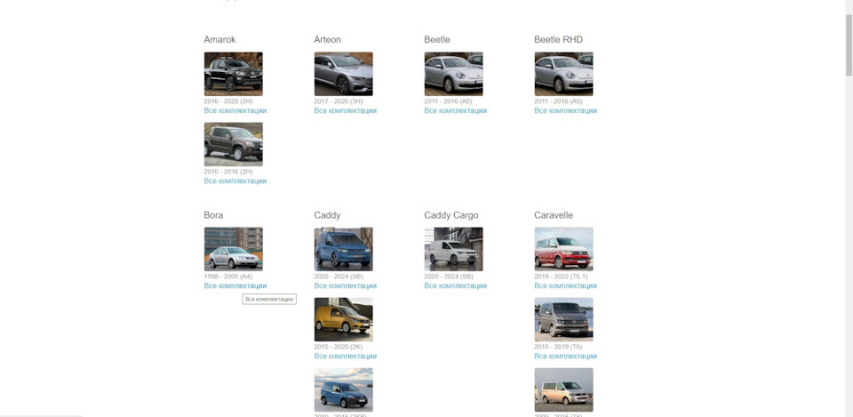The width and height of the screenshot is (853, 417).
Task: Click the "2017 - 2020 (3H)" year label
Action: tap(339, 101)
